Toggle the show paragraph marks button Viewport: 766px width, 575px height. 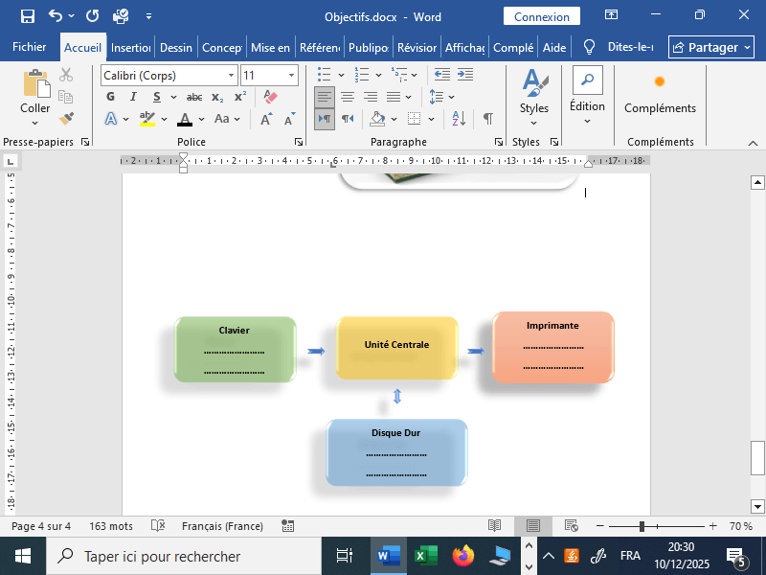(x=488, y=118)
